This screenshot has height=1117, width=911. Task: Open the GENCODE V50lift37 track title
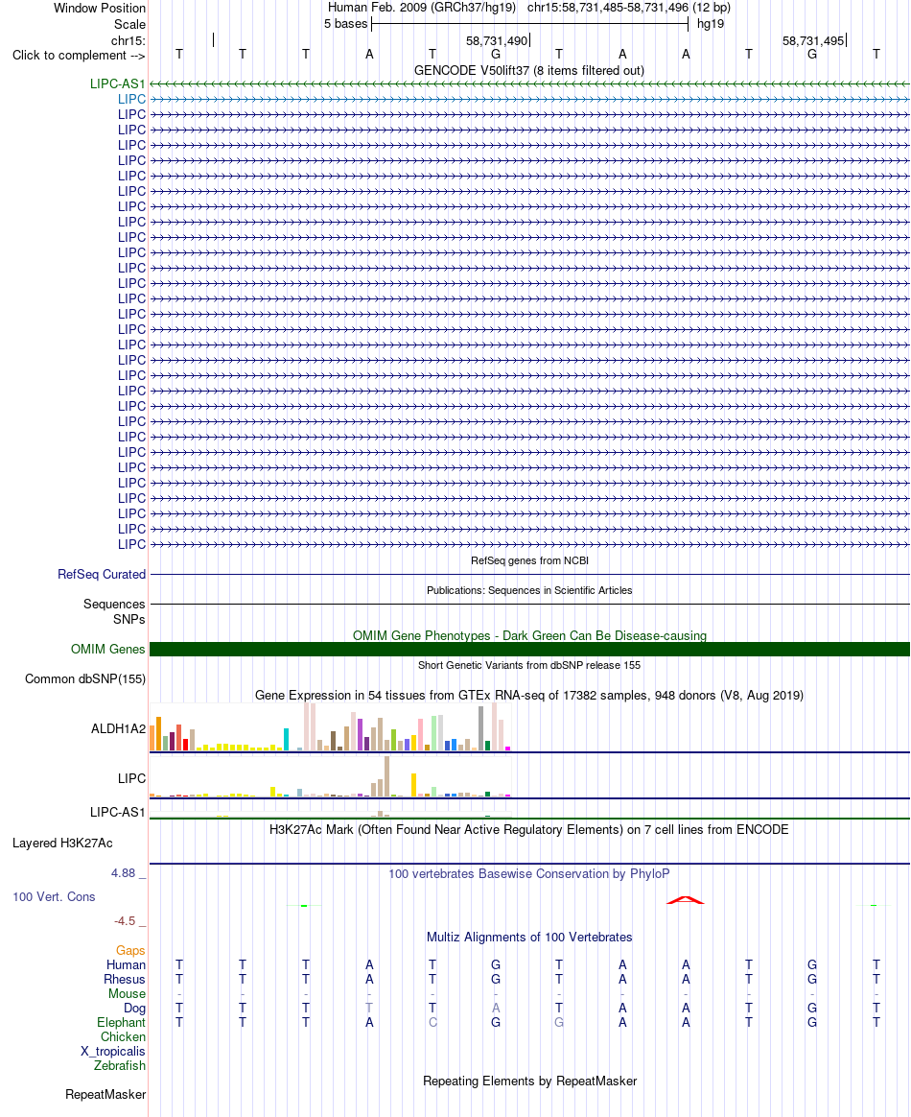click(528, 70)
